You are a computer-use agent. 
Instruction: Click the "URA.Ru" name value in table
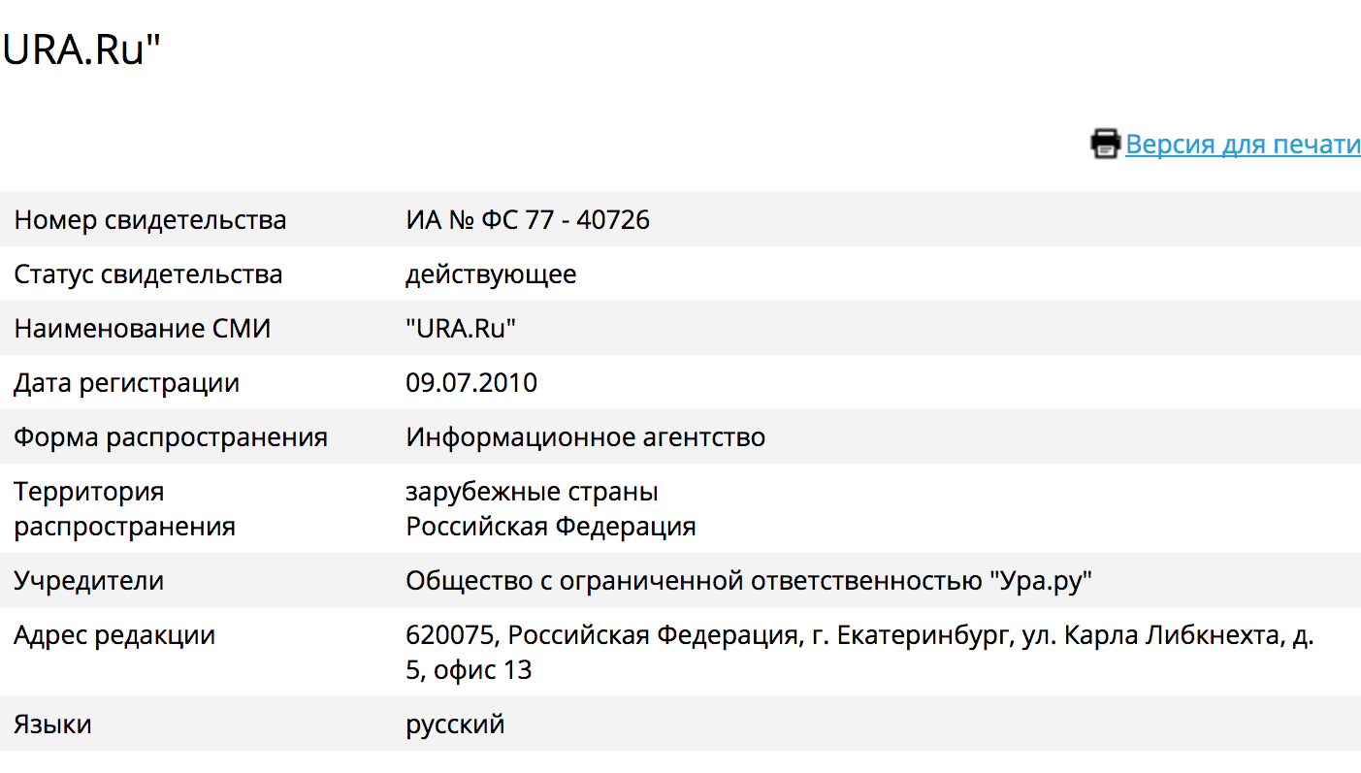pos(461,329)
